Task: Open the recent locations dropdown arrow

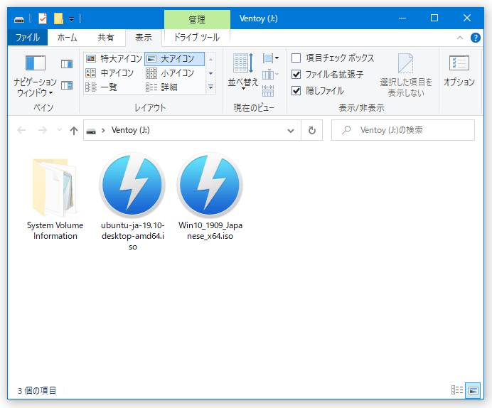Action: [x=59, y=130]
